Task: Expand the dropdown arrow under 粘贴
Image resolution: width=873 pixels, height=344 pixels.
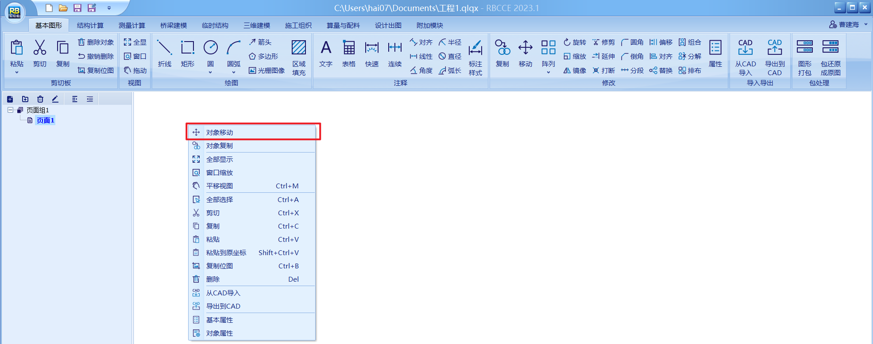Action: tap(17, 73)
